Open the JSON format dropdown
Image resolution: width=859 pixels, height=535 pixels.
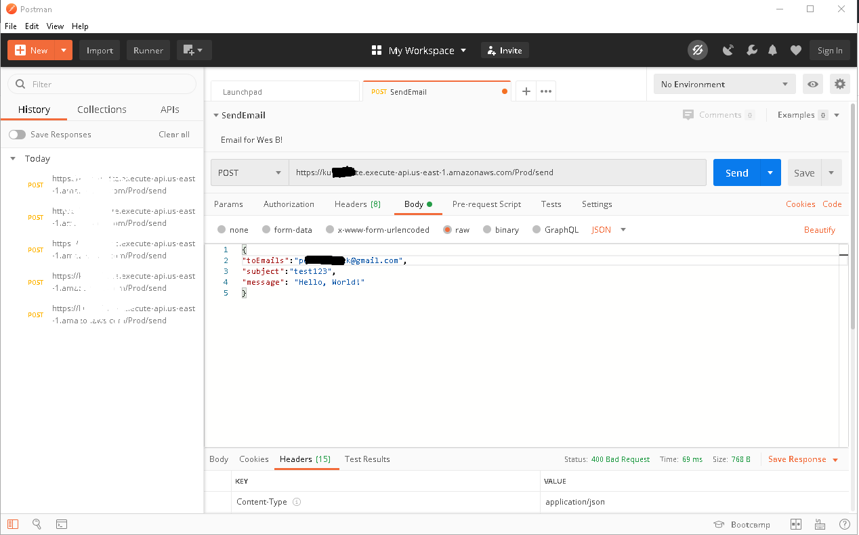(x=608, y=230)
